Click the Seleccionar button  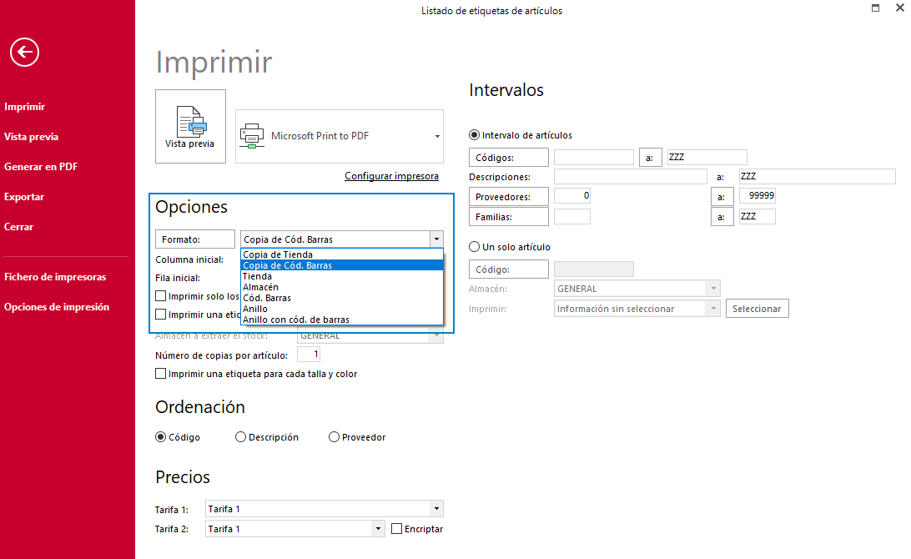click(x=757, y=309)
